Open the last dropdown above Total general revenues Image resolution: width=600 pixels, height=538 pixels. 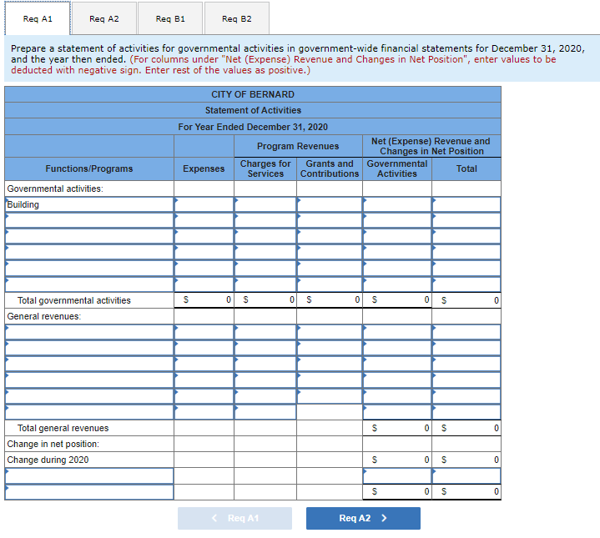(89, 412)
